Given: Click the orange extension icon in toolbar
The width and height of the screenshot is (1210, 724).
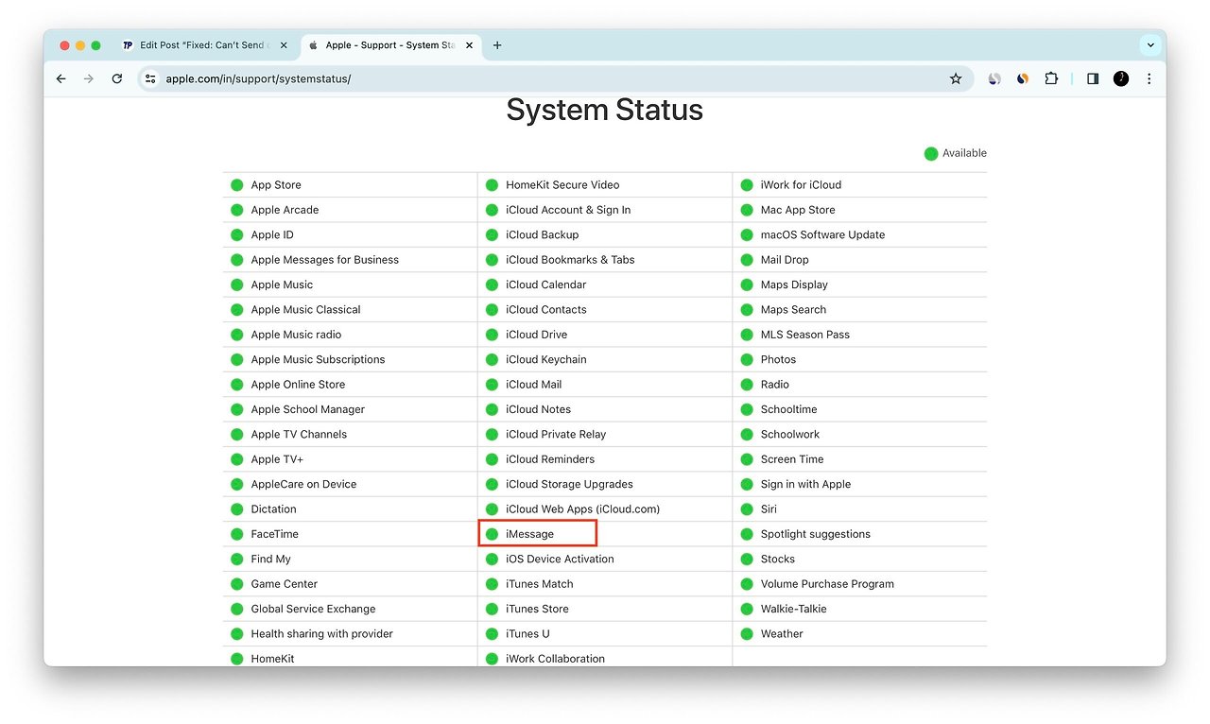Looking at the screenshot, I should [1023, 79].
